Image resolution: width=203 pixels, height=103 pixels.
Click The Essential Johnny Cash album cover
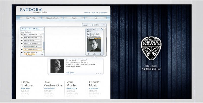click(x=94, y=45)
